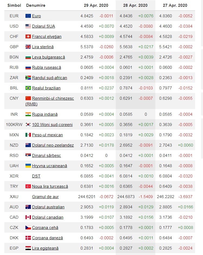
Task: Select the 4.8425 Euro rate value
Action: click(x=87, y=16)
